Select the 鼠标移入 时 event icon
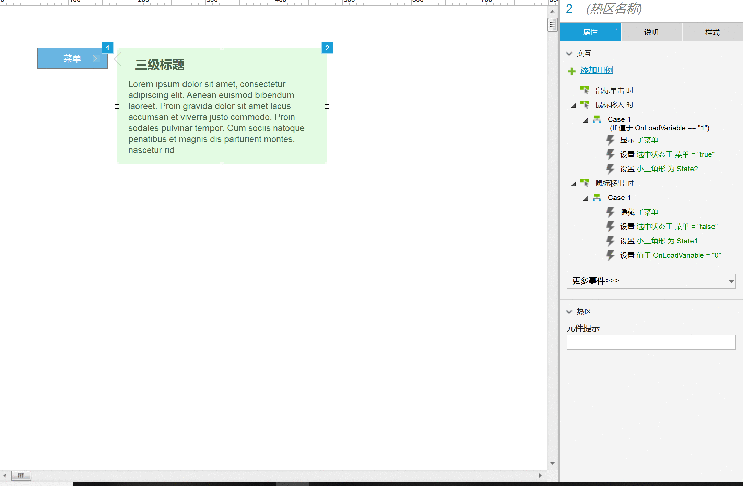 [x=585, y=105]
